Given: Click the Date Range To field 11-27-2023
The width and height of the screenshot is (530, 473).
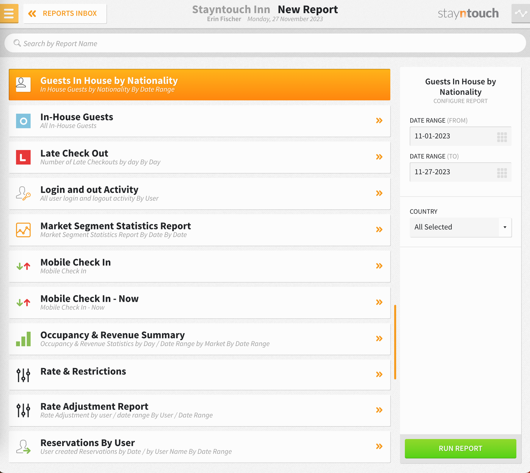Looking at the screenshot, I should coord(460,172).
